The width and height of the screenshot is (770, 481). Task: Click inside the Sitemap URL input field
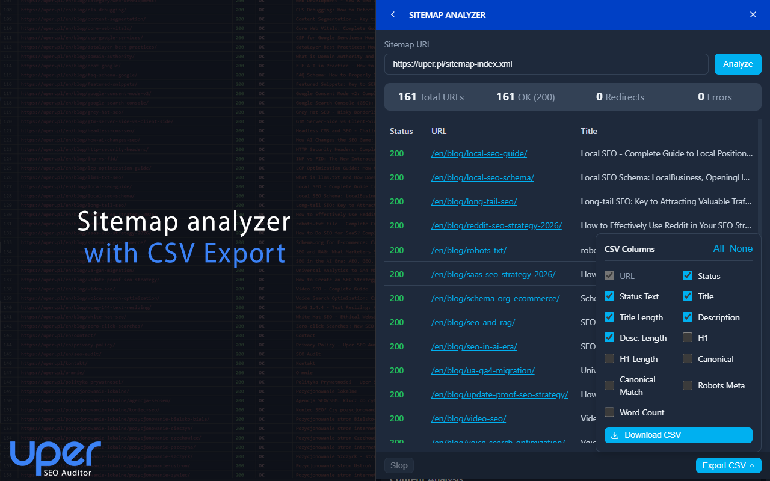click(546, 64)
